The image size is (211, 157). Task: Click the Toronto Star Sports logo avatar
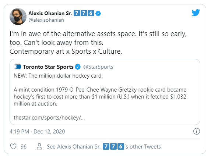pyautogui.click(x=18, y=67)
